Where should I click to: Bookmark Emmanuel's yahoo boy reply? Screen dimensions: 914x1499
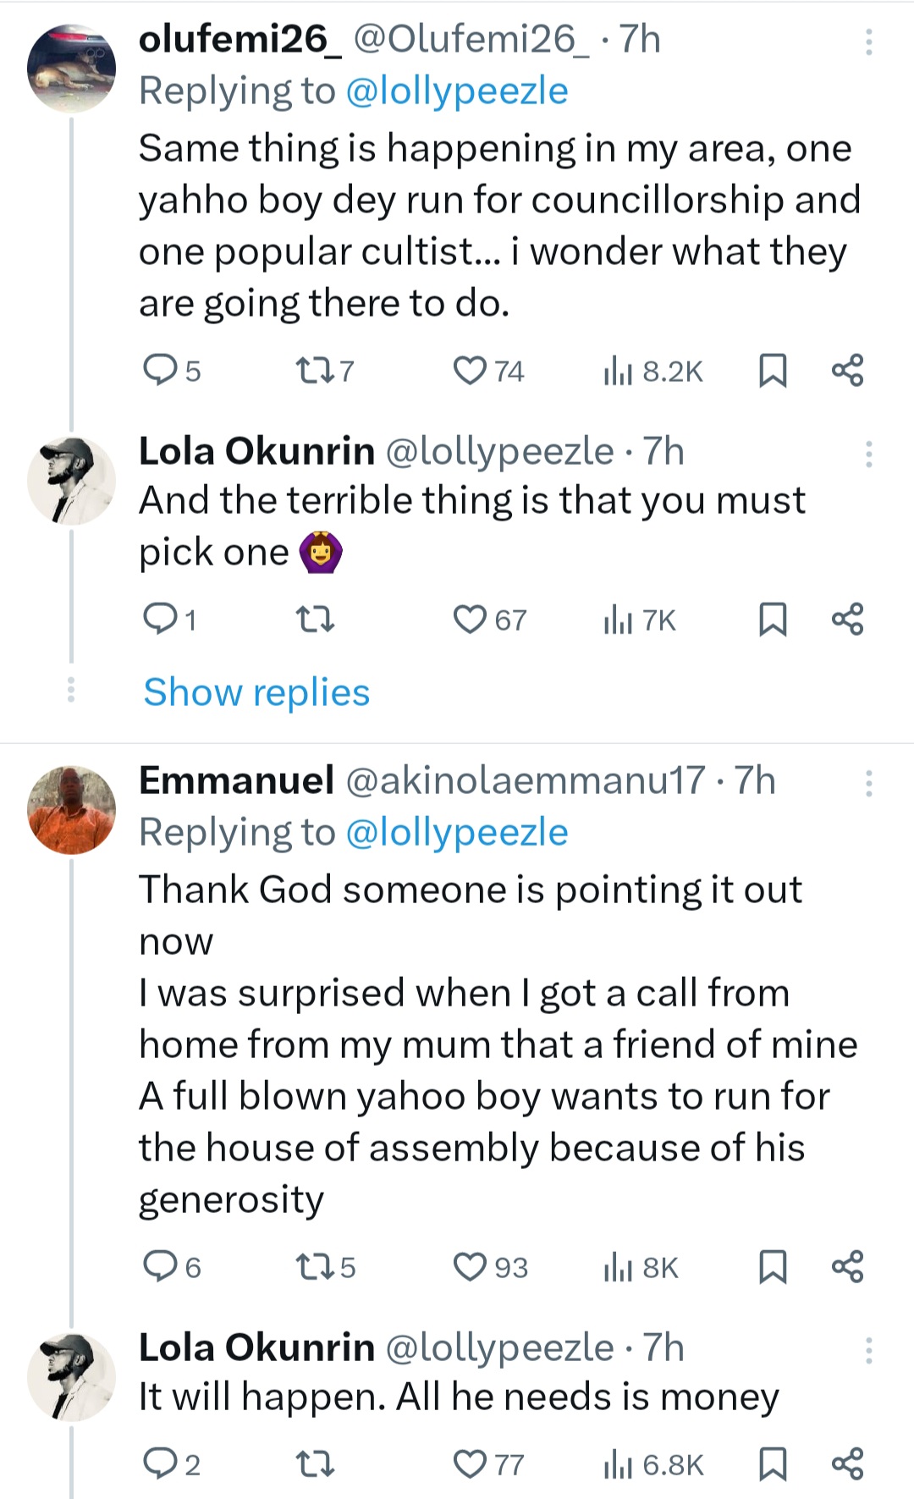(x=772, y=1267)
